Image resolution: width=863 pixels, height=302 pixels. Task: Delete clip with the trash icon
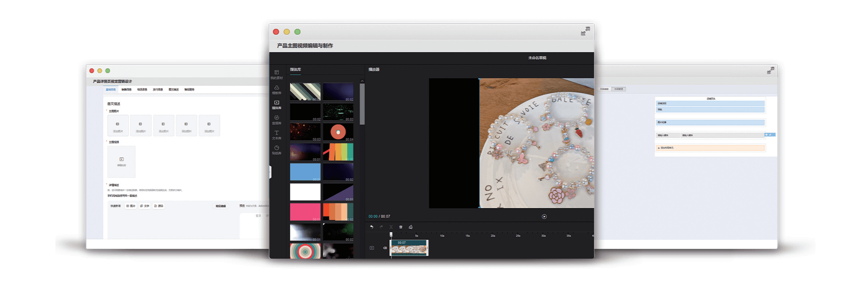click(400, 227)
